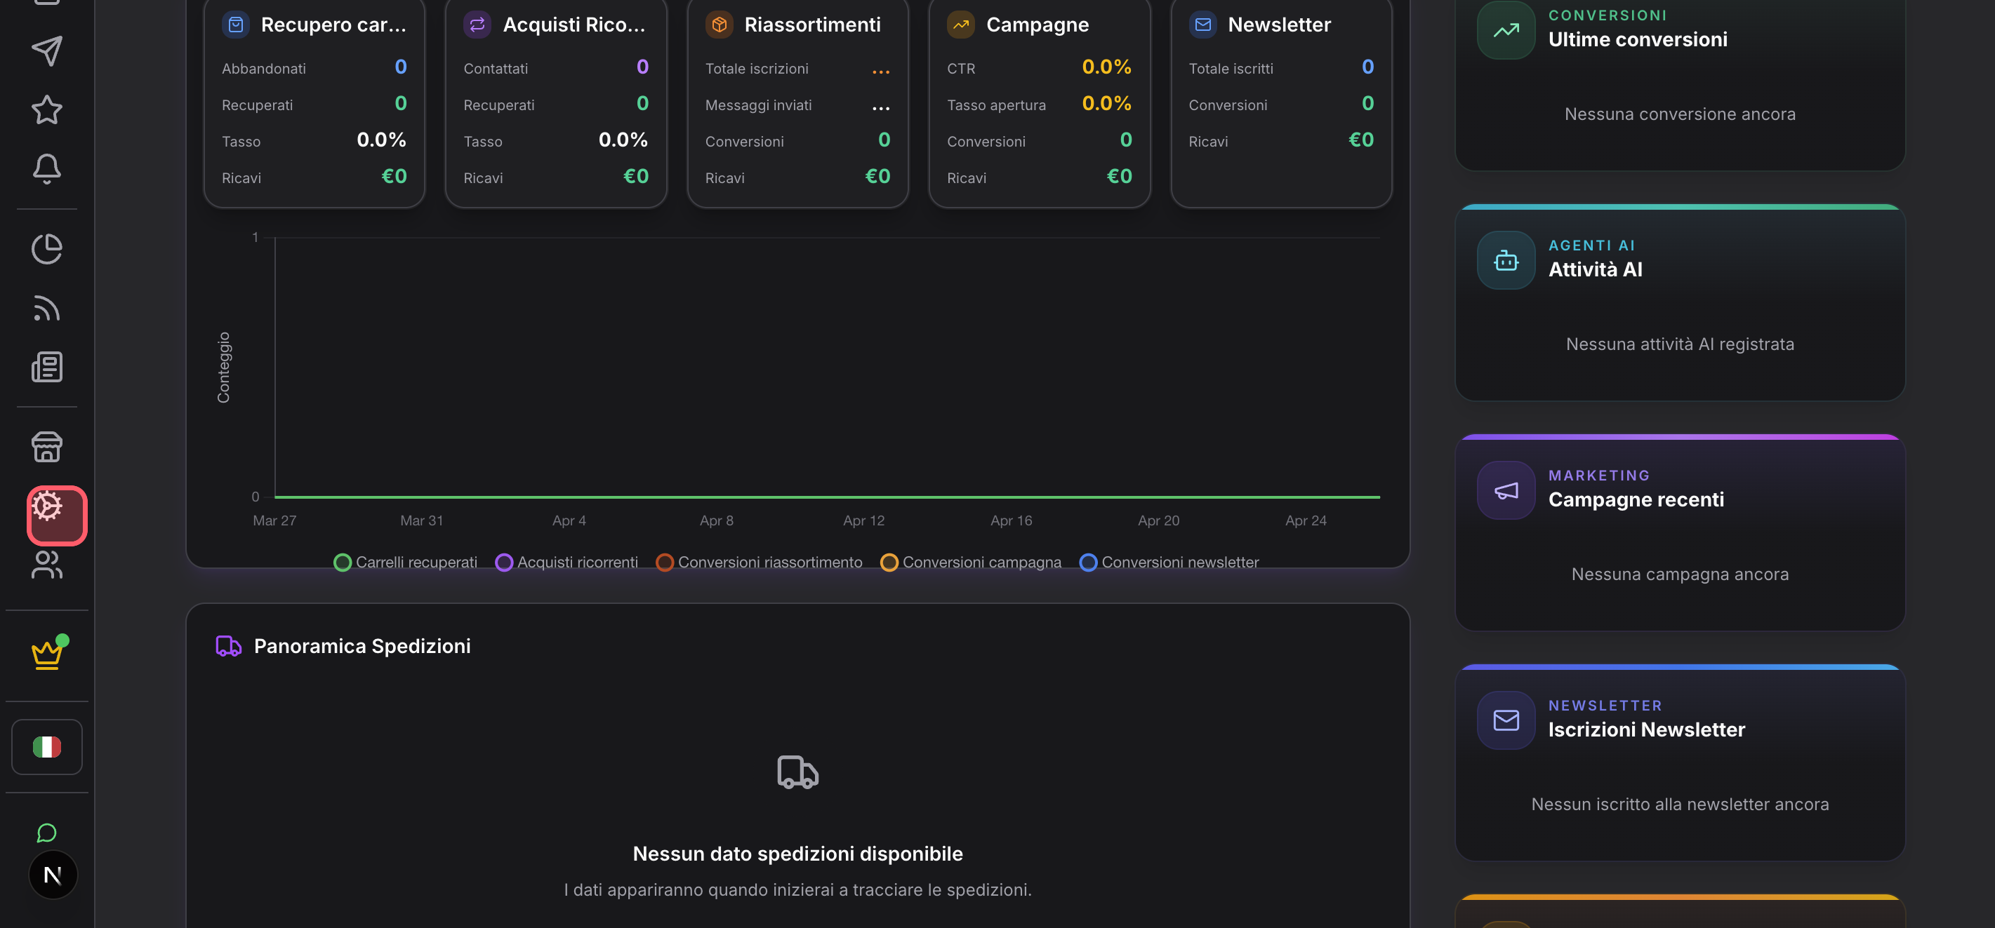Screen dimensions: 1995x928
Task: Click the trending arrow icon on Campagne card
Action: [960, 25]
